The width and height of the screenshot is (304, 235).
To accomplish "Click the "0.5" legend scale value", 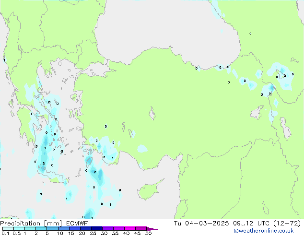I will pyautogui.click(x=17, y=233).
